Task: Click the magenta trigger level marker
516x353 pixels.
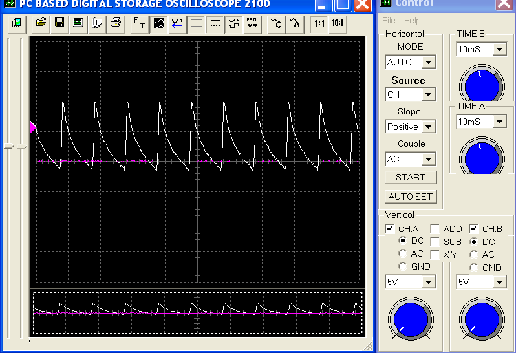Action: [x=34, y=128]
